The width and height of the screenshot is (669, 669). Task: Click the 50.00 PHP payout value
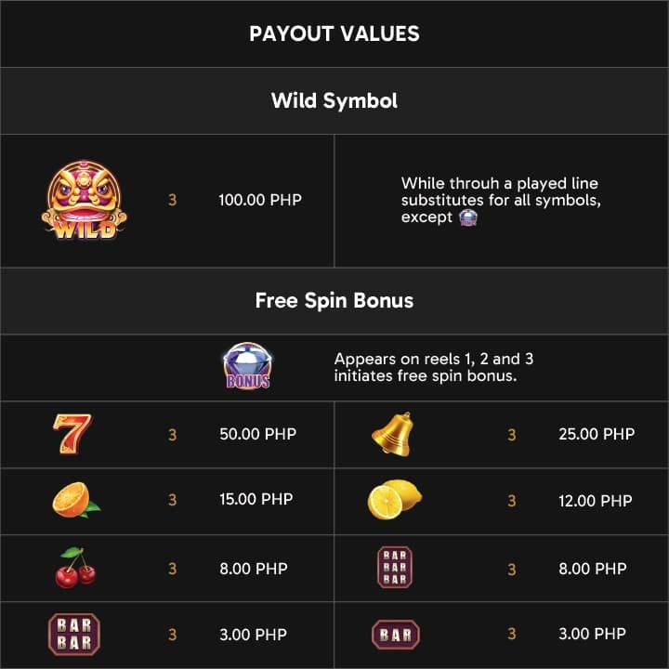(x=258, y=434)
